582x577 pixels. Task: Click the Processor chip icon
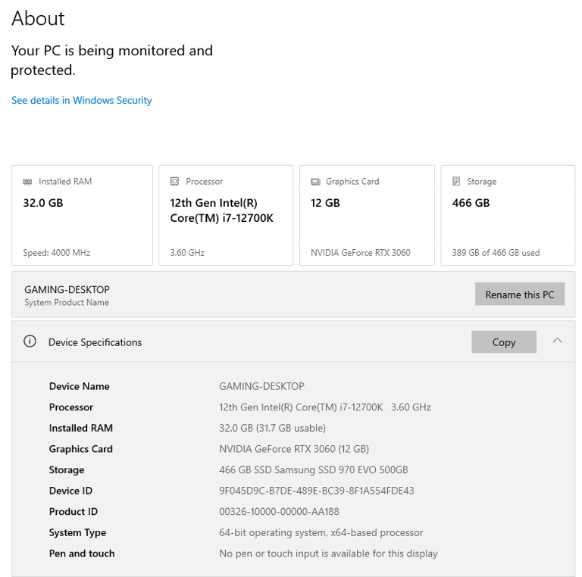pyautogui.click(x=174, y=181)
